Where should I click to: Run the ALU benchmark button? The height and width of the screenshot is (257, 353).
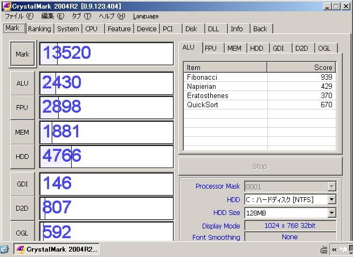click(x=23, y=84)
